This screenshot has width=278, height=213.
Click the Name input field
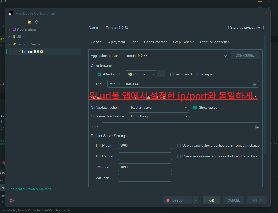click(157, 28)
